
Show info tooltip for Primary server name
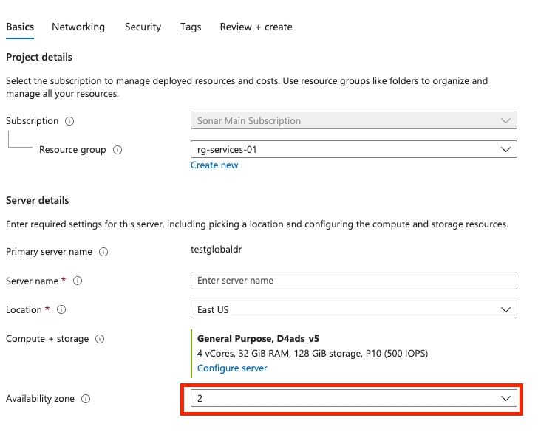(x=103, y=252)
